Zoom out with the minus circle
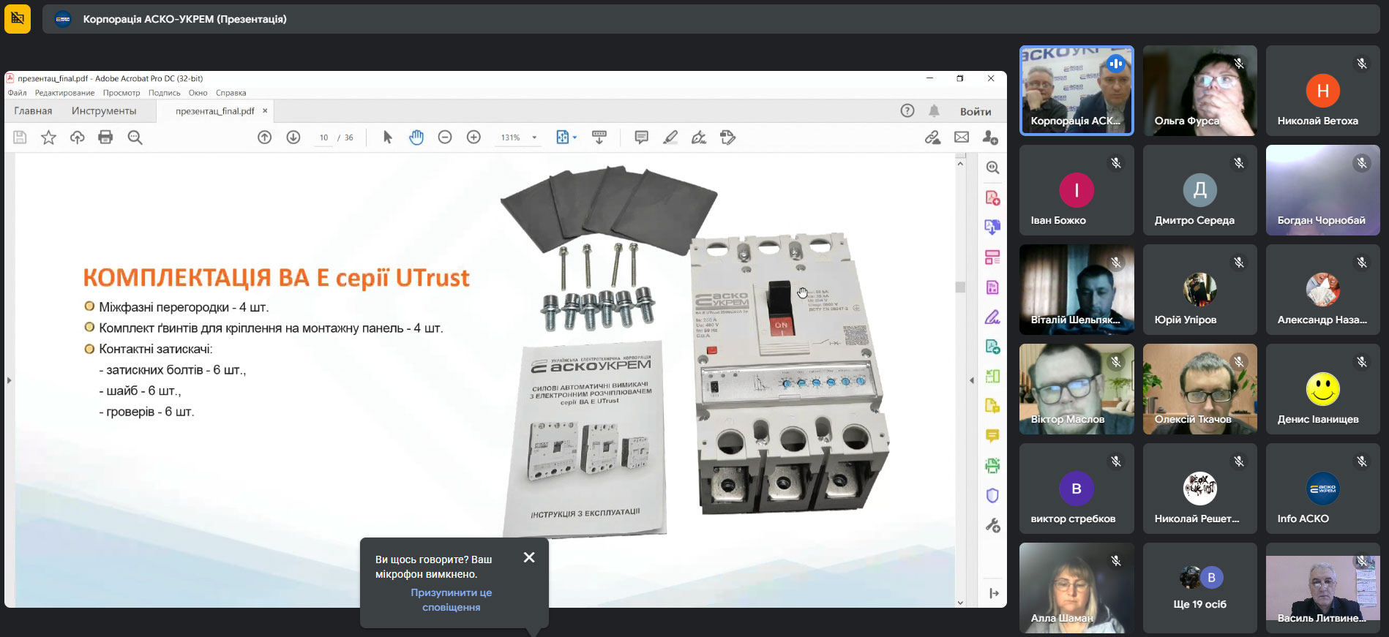Viewport: 1389px width, 637px height. (445, 137)
